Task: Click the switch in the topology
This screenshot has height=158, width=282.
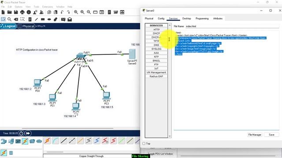Action: pyautogui.click(x=81, y=55)
